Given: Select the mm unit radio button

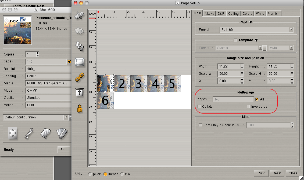Looking at the screenshot, I should coord(122,174).
